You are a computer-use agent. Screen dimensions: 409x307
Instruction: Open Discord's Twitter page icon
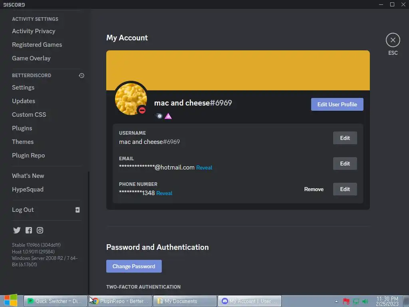coord(17,230)
